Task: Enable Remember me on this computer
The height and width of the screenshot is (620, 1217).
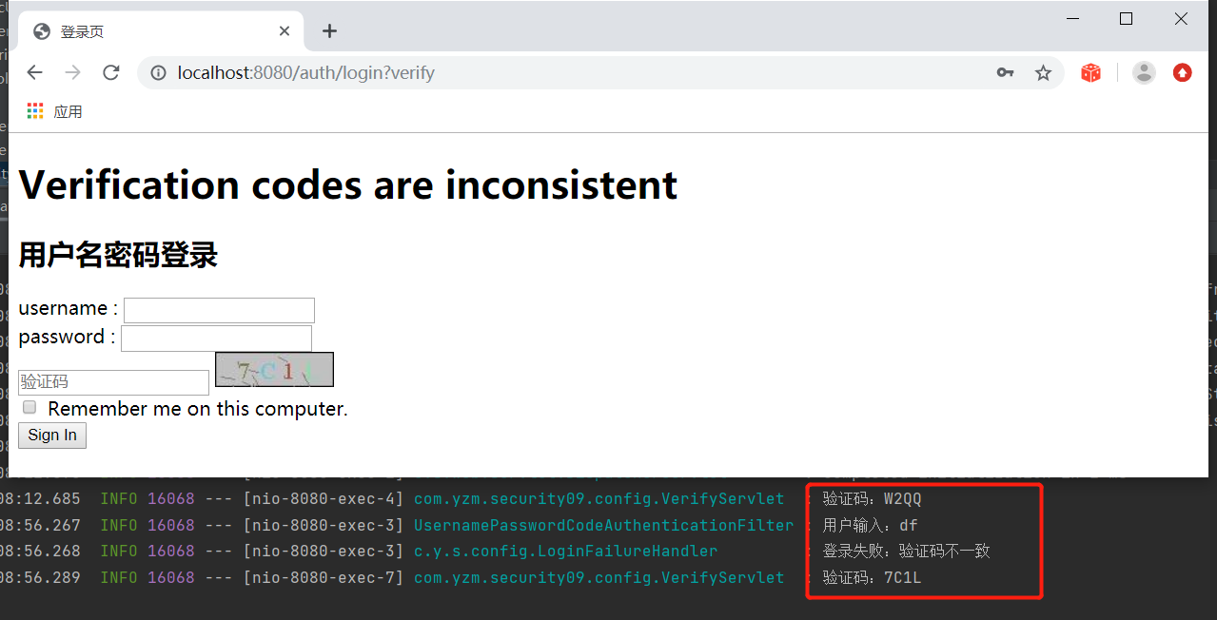Action: (x=29, y=407)
